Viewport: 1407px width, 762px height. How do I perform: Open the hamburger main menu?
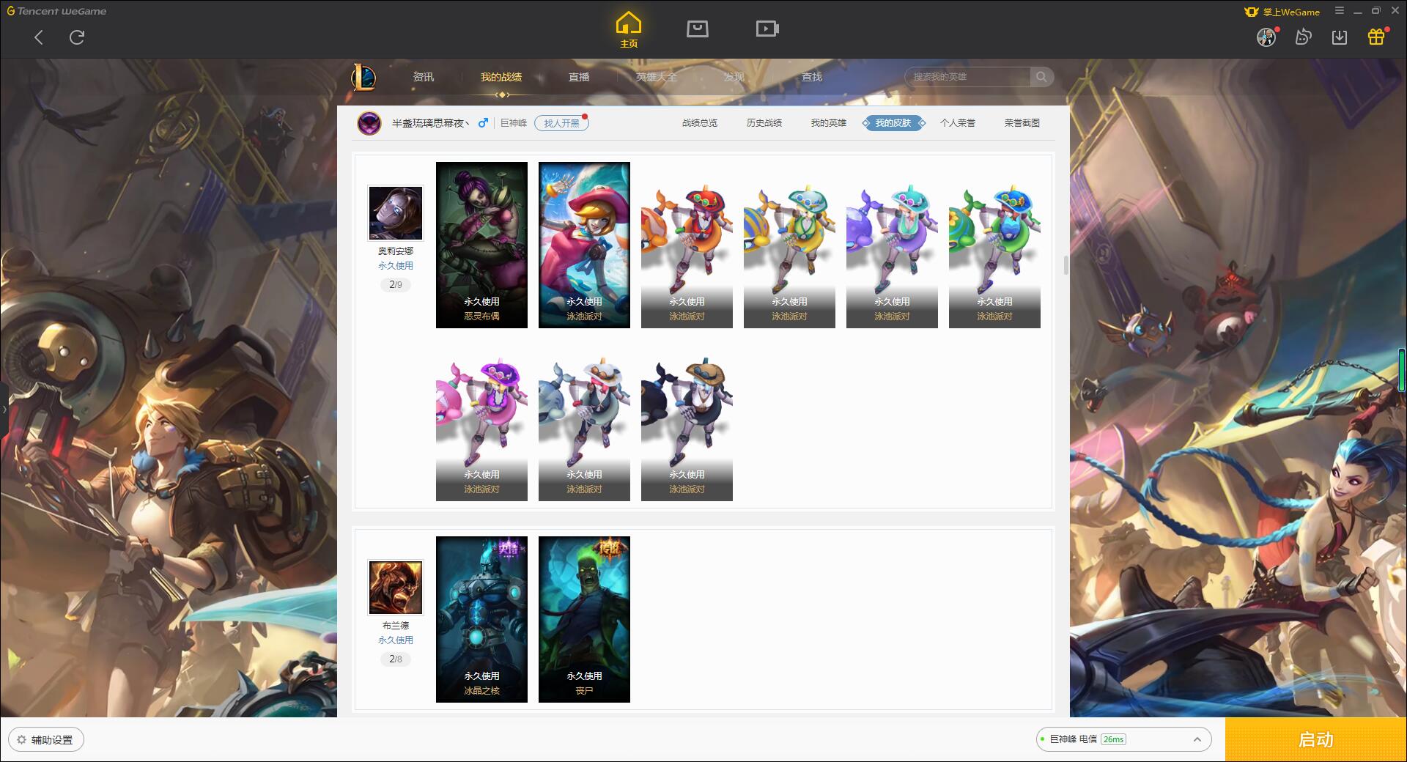click(x=1340, y=11)
